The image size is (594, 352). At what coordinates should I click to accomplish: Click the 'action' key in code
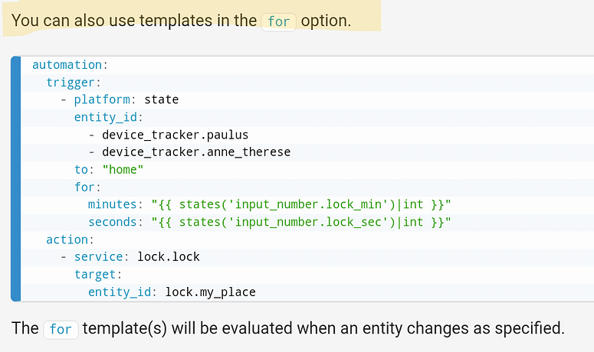click(x=67, y=240)
